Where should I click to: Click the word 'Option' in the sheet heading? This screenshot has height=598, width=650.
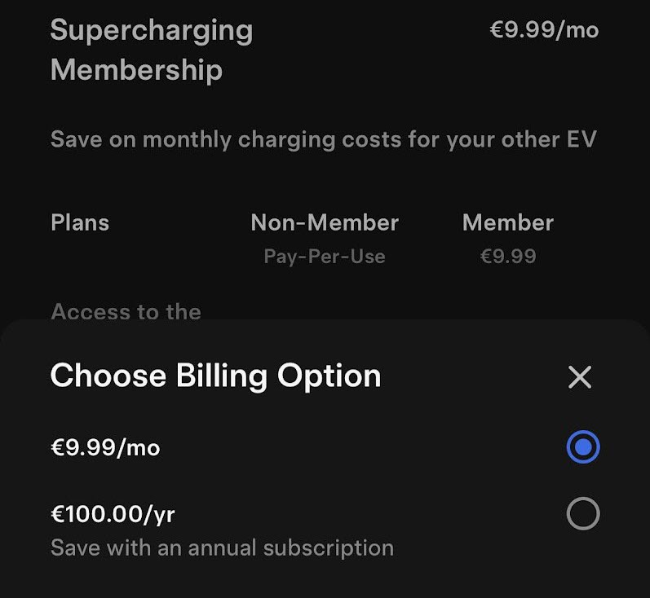pyautogui.click(x=329, y=376)
